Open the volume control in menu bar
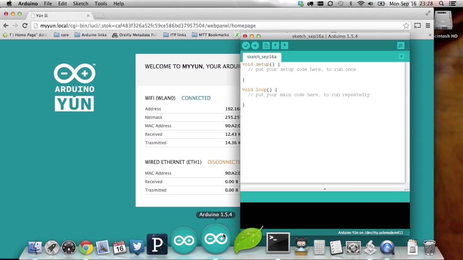The height and width of the screenshot is (260, 463). (371, 4)
